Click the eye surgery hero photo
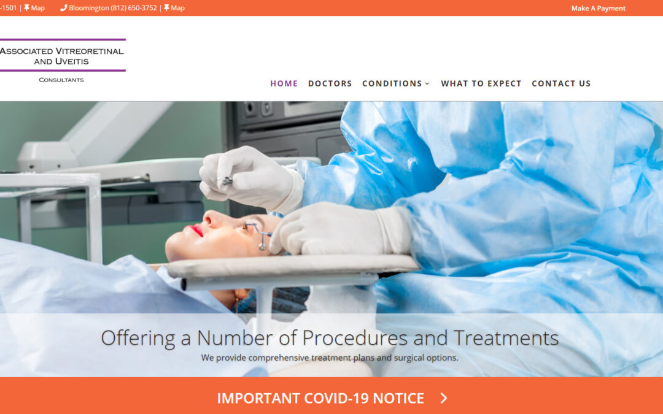 [331, 207]
